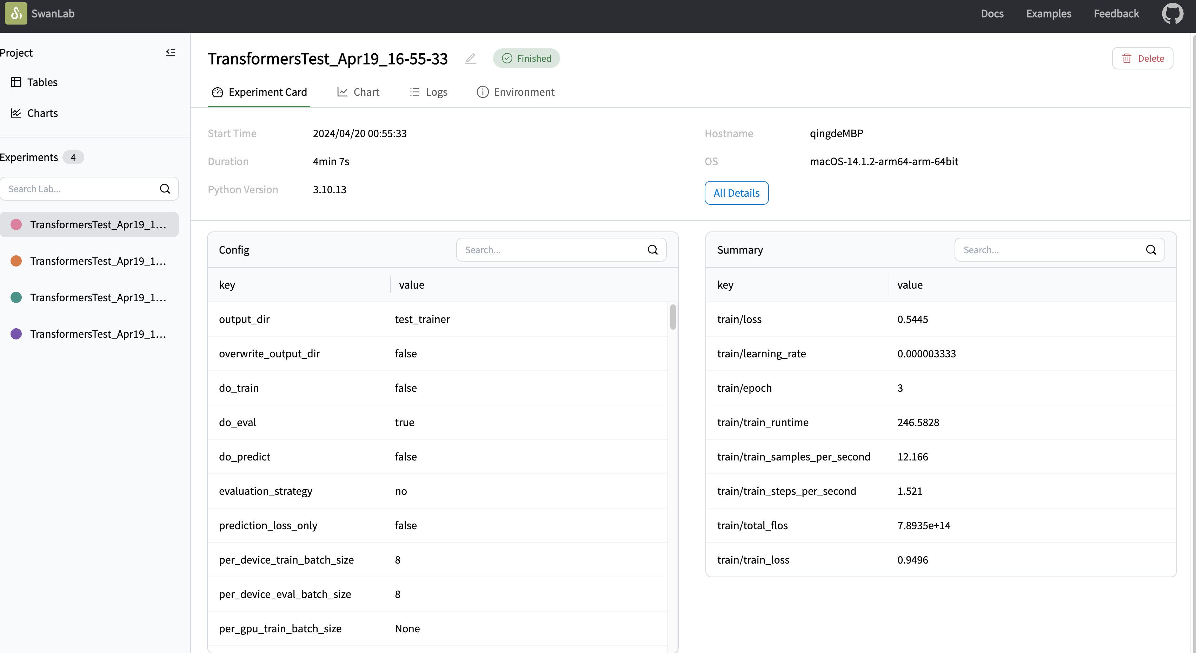The image size is (1196, 653).
Task: Open Tables in the Project sidebar
Action: coord(34,82)
